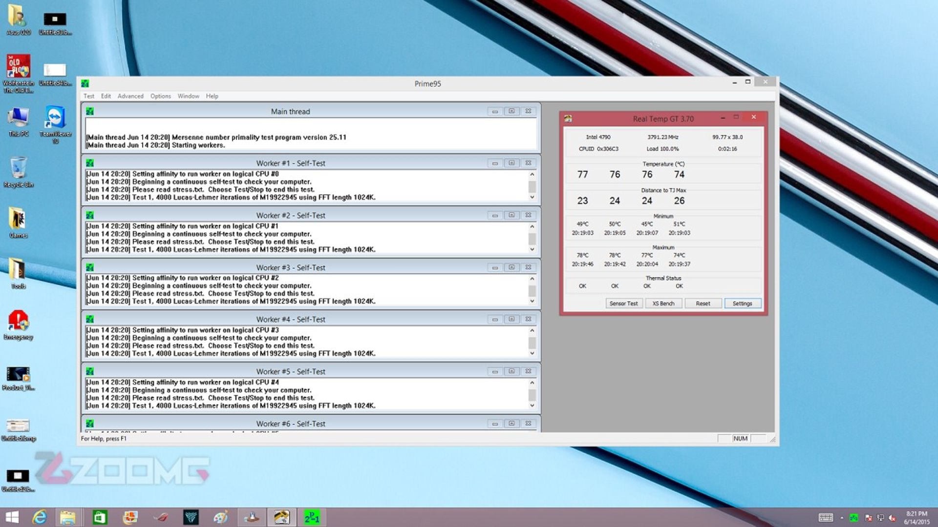The image size is (938, 527).
Task: Open the Help menu in Prime95
Action: point(212,96)
